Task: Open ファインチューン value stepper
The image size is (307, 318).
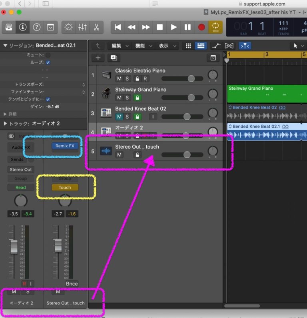Action: tap(84, 92)
